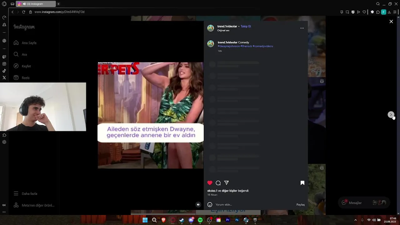This screenshot has height=225, width=400.
Task: Open Ara search in Instagram sidebar
Action: coord(20,54)
